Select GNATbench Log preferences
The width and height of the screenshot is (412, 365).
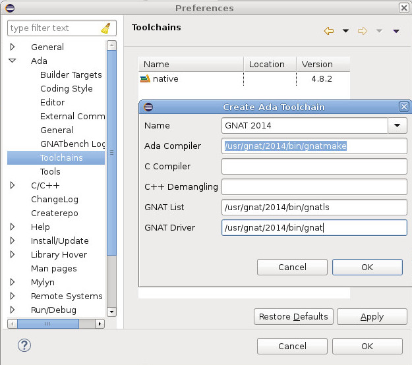[73, 144]
